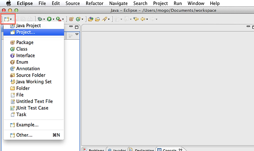254x151 pixels.
Task: Open the Eclipse application menu
Action: [25, 3]
